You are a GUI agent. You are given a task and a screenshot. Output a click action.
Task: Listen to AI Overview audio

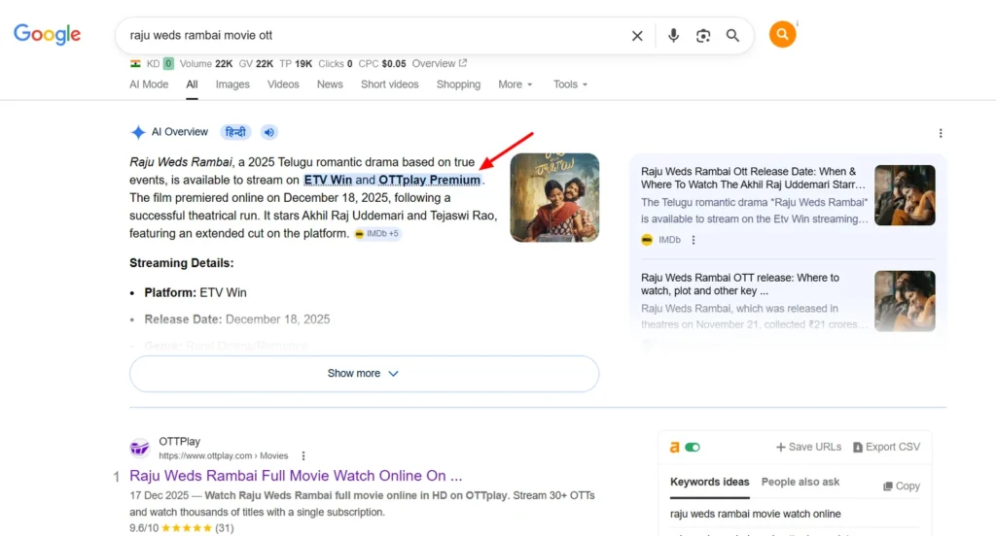point(269,132)
